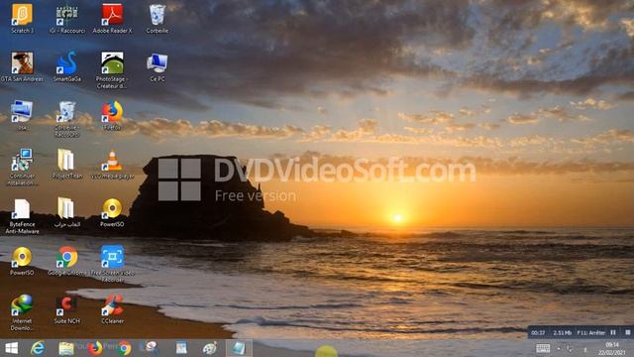Open File Explorer from the taskbar
634x357 pixels.
(66, 348)
